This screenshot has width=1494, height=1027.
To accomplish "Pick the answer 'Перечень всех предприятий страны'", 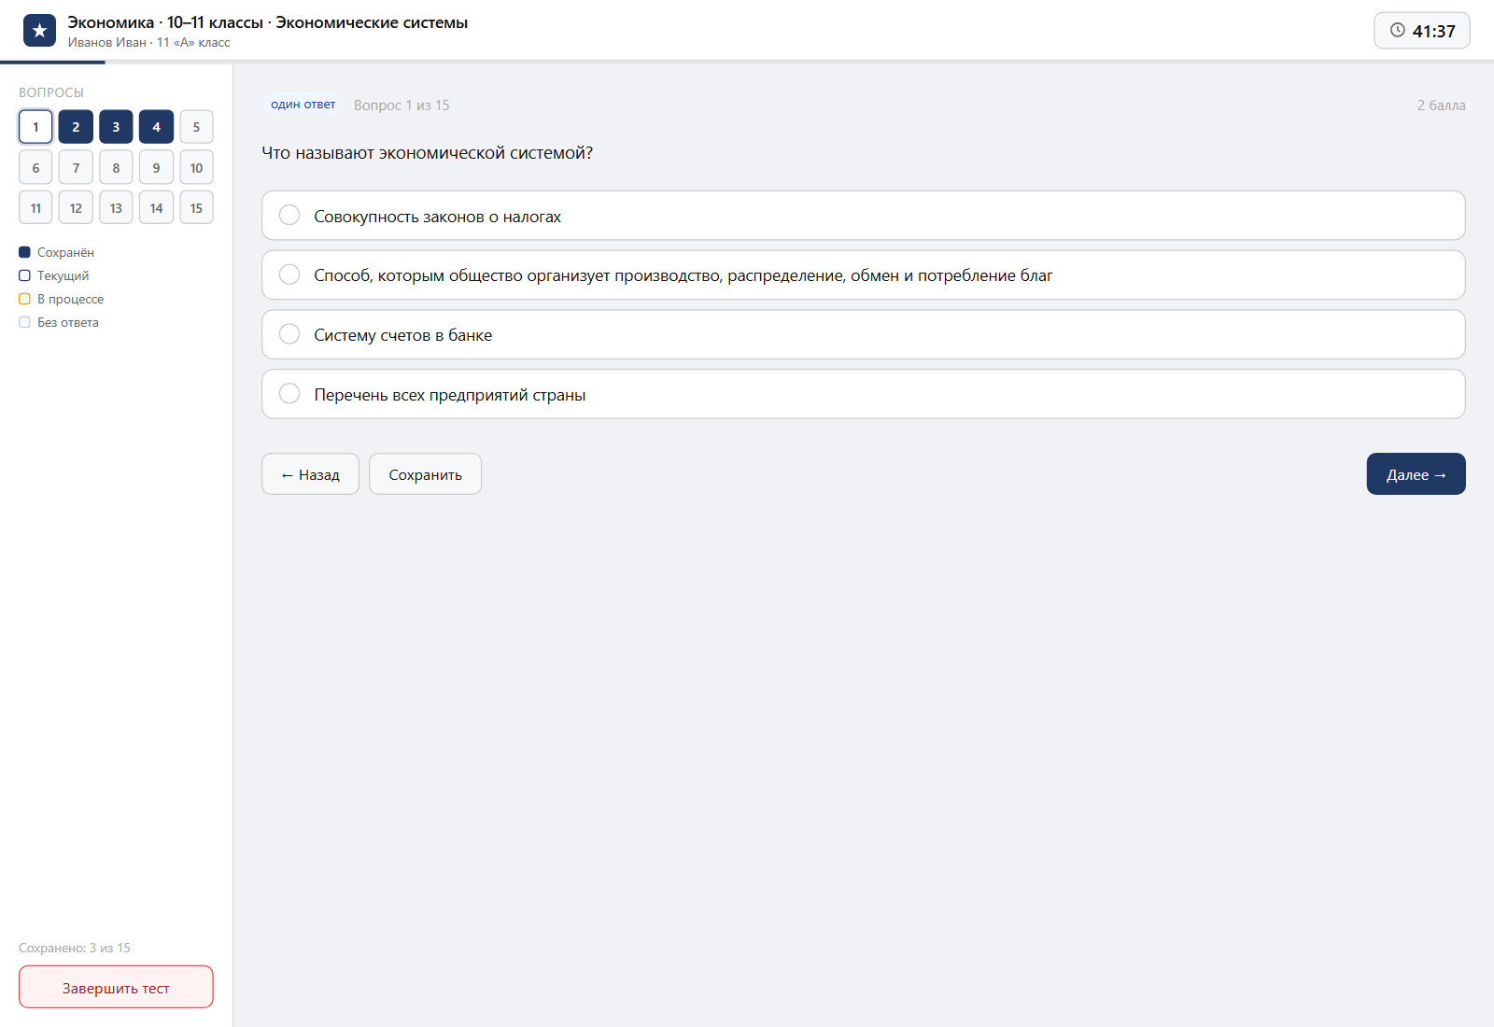I will tap(863, 394).
